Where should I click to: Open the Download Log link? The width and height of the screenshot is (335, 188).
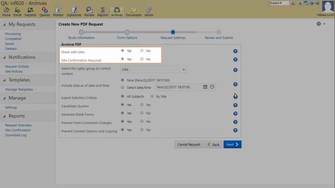16,135
